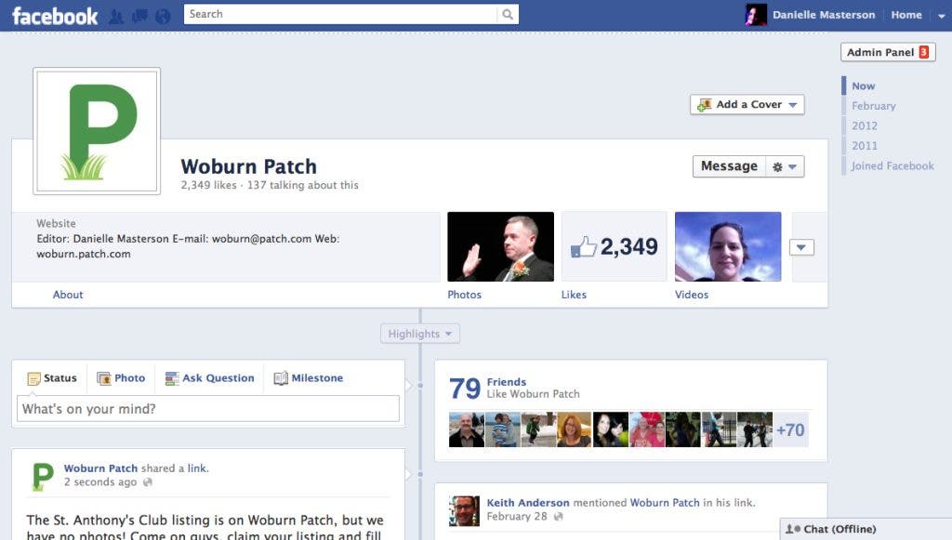Open the Highlights filter dropdown
The image size is (952, 540).
tap(420, 334)
